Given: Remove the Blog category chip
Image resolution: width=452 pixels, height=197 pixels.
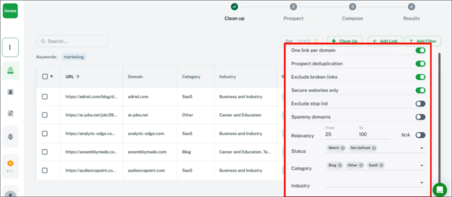Looking at the screenshot, I should tap(340, 165).
